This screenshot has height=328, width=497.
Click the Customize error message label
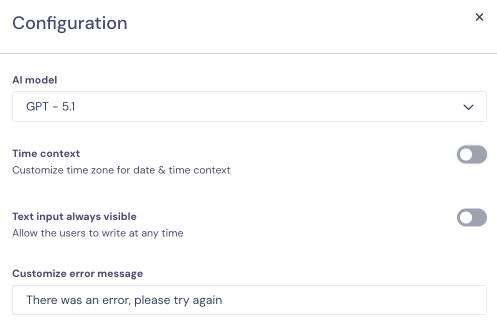(77, 273)
